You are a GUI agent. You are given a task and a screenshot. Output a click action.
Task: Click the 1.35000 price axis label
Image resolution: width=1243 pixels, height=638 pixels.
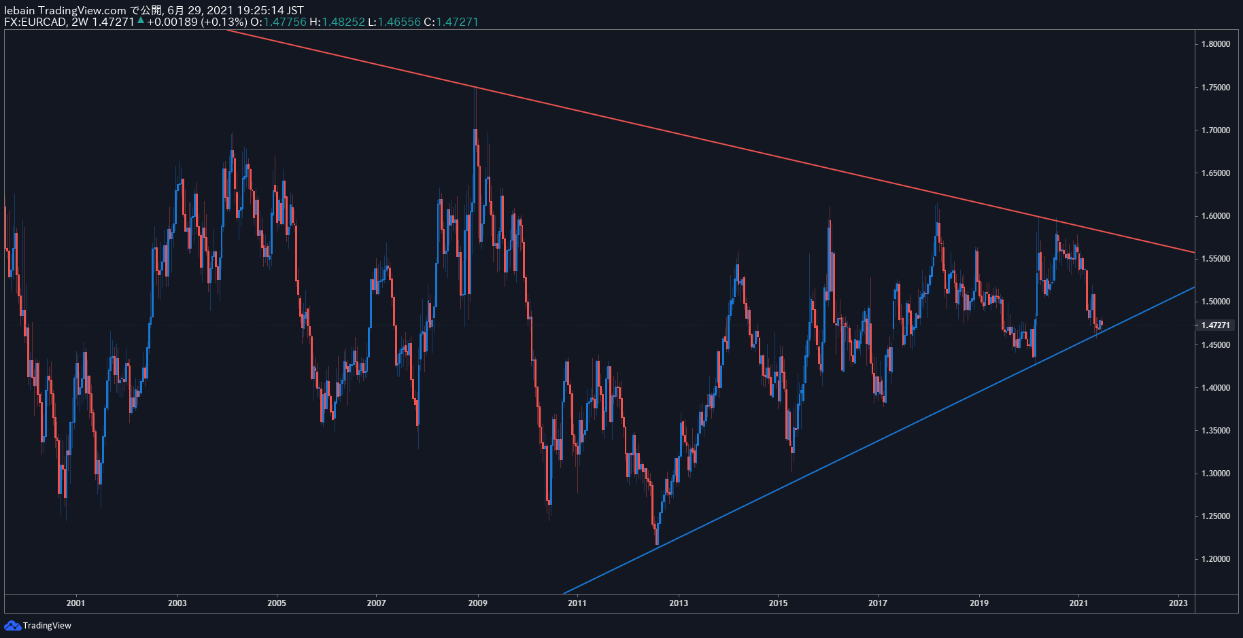click(x=1216, y=431)
